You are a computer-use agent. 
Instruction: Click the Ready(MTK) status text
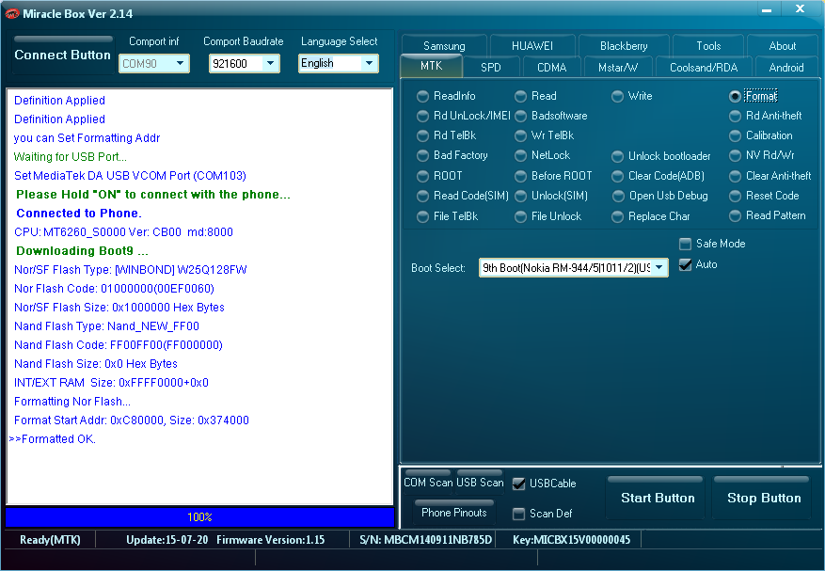50,540
